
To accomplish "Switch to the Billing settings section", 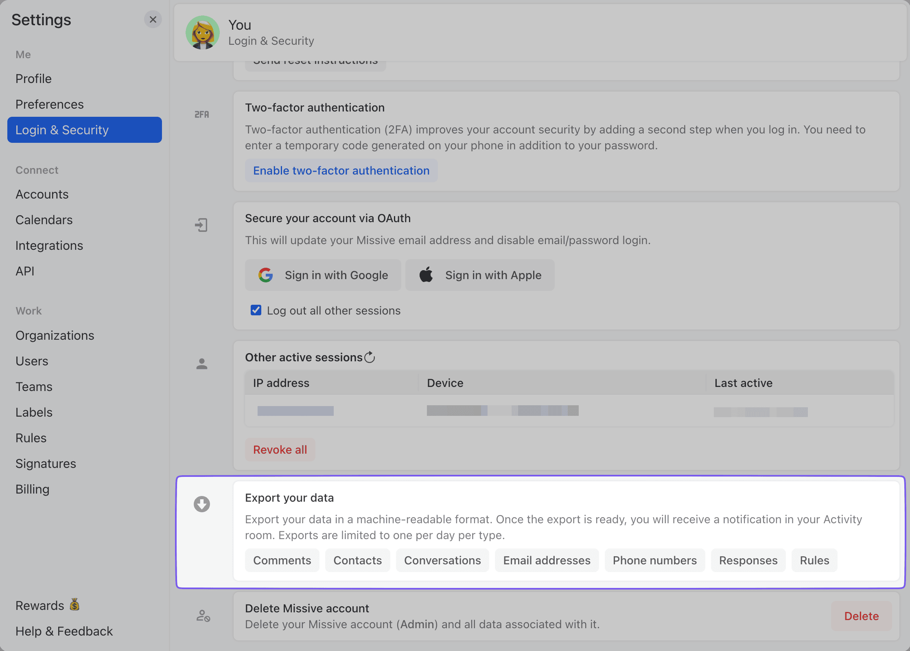I will pyautogui.click(x=32, y=489).
